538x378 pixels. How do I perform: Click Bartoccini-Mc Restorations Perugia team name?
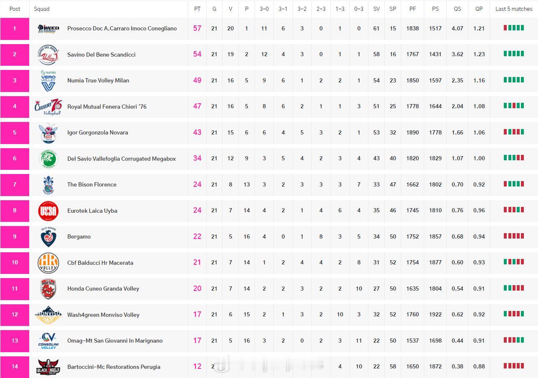point(114,367)
